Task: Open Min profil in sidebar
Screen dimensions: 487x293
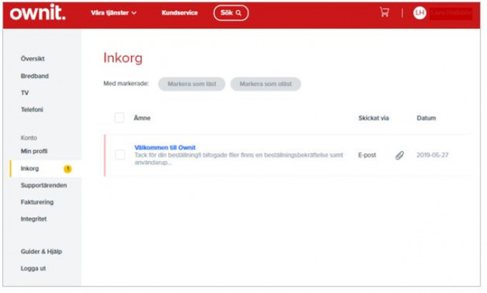Action: point(34,151)
